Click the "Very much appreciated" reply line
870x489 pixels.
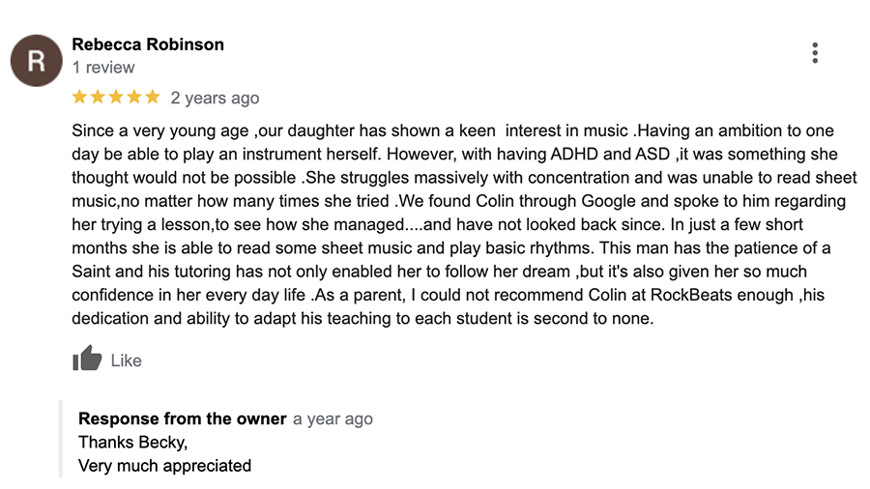[164, 466]
